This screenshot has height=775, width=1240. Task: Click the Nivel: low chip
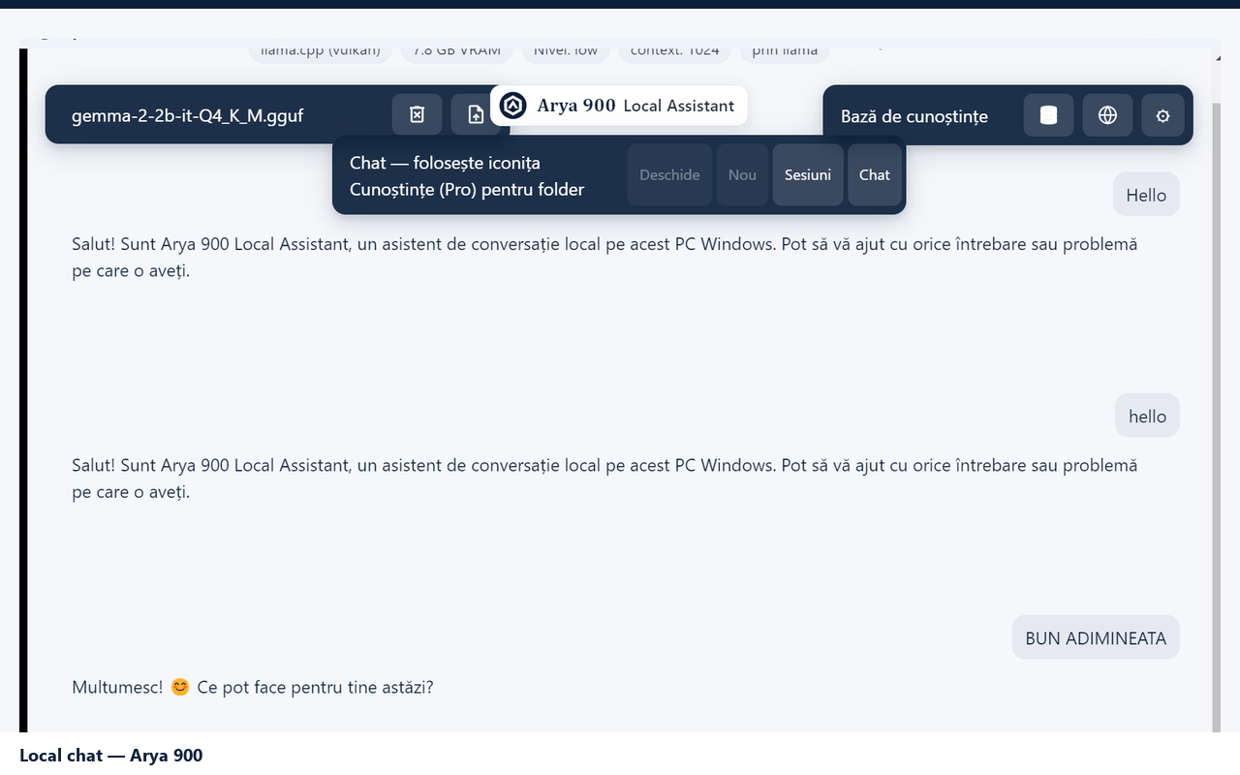coord(566,52)
